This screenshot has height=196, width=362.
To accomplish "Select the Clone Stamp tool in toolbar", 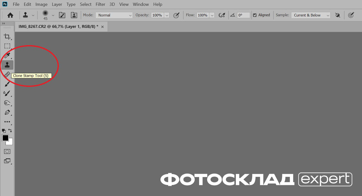I will tap(7, 65).
